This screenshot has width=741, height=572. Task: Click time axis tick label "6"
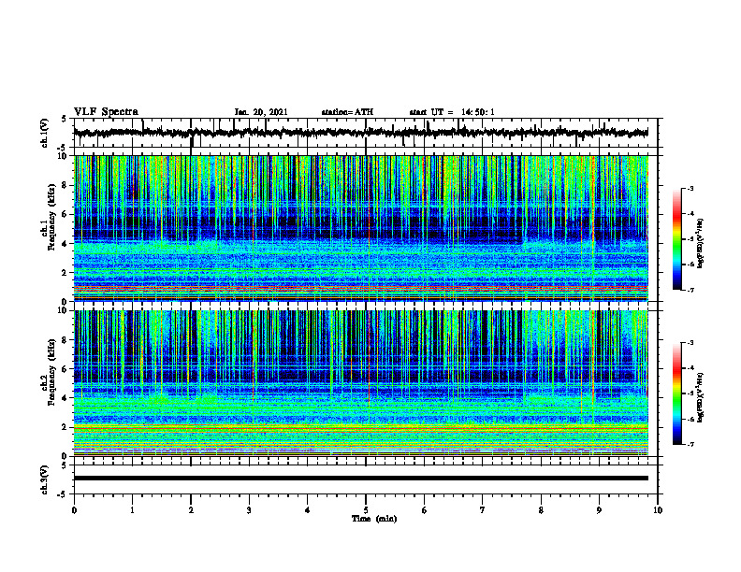pos(425,510)
